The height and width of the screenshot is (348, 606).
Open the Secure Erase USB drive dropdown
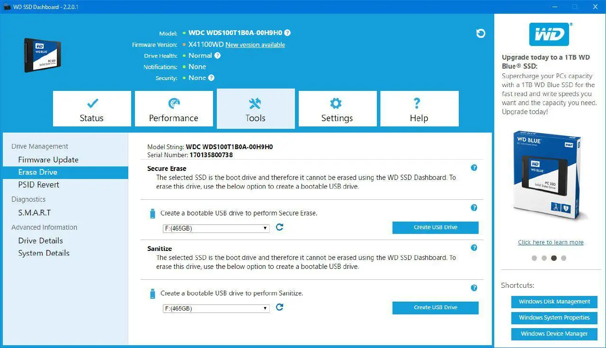point(216,228)
